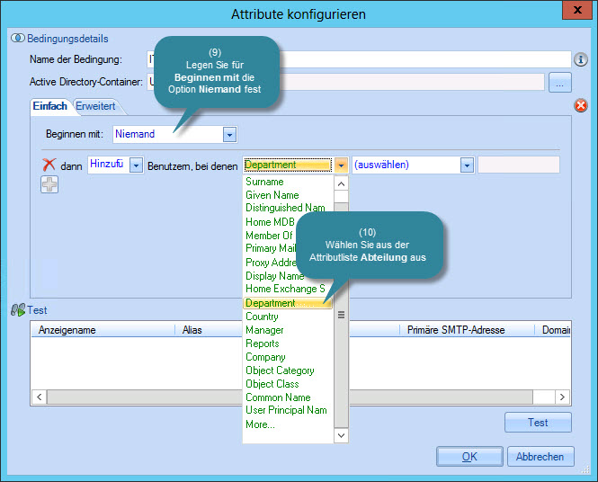Image resolution: width=598 pixels, height=482 pixels.
Task: Browse Active Directory container with ellipsis button
Action: [560, 83]
